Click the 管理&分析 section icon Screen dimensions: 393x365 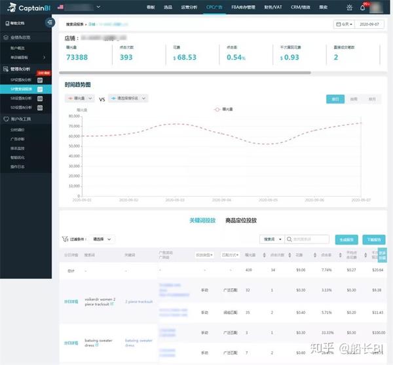(x=6, y=69)
